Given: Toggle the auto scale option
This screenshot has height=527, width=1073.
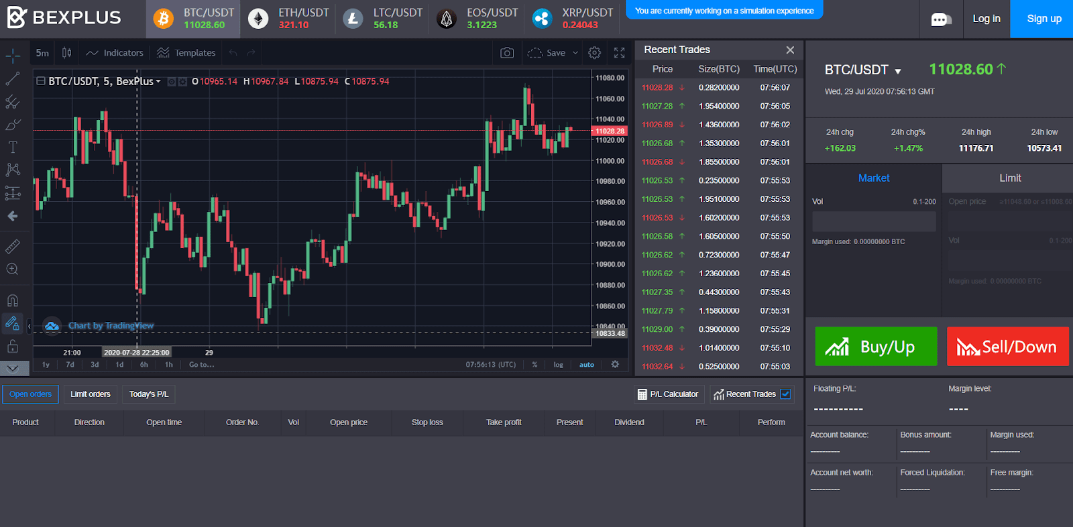Looking at the screenshot, I should coord(587,365).
